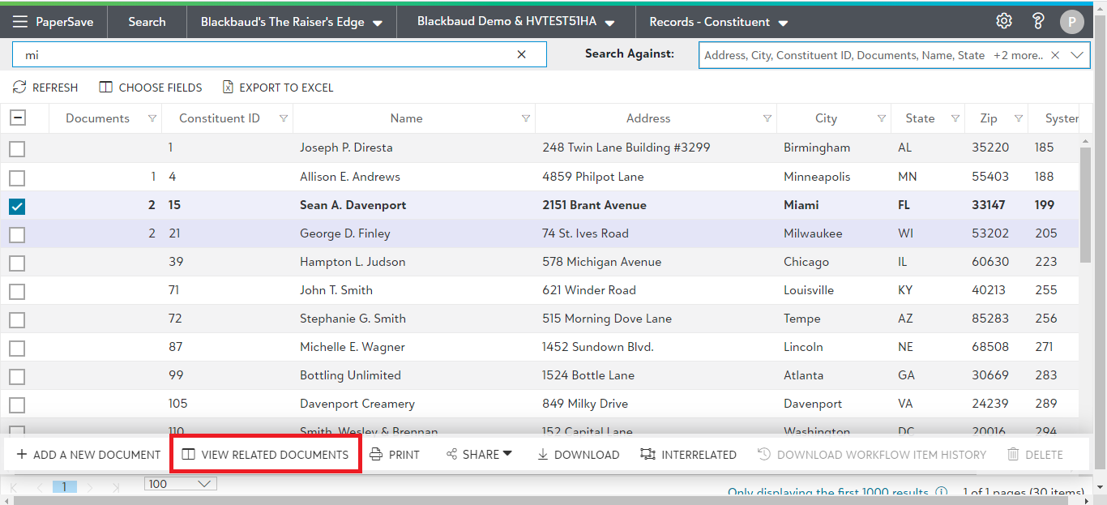
Task: Filter the Name column
Action: (526, 118)
